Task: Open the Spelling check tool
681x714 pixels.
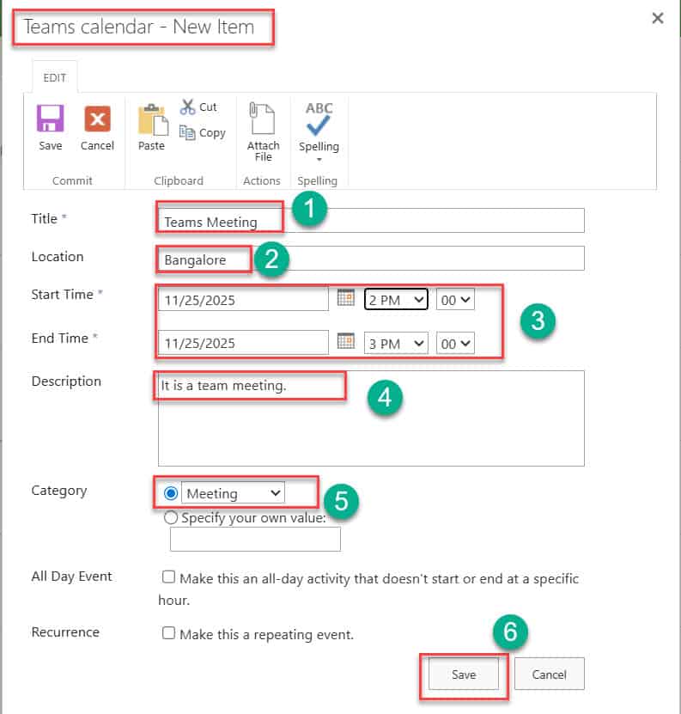Action: [x=319, y=119]
